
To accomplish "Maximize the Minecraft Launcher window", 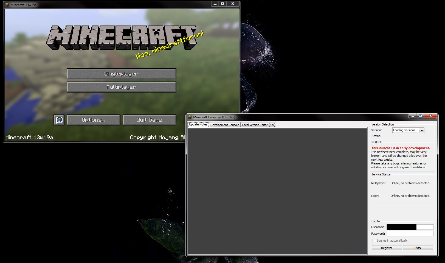I will (x=420, y=116).
